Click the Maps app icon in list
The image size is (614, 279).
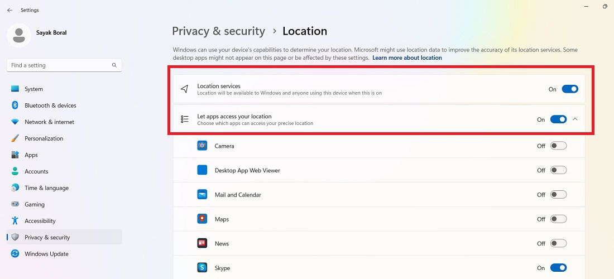pos(202,219)
